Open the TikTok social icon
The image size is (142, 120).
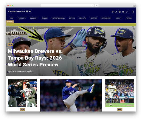pos(116,12)
